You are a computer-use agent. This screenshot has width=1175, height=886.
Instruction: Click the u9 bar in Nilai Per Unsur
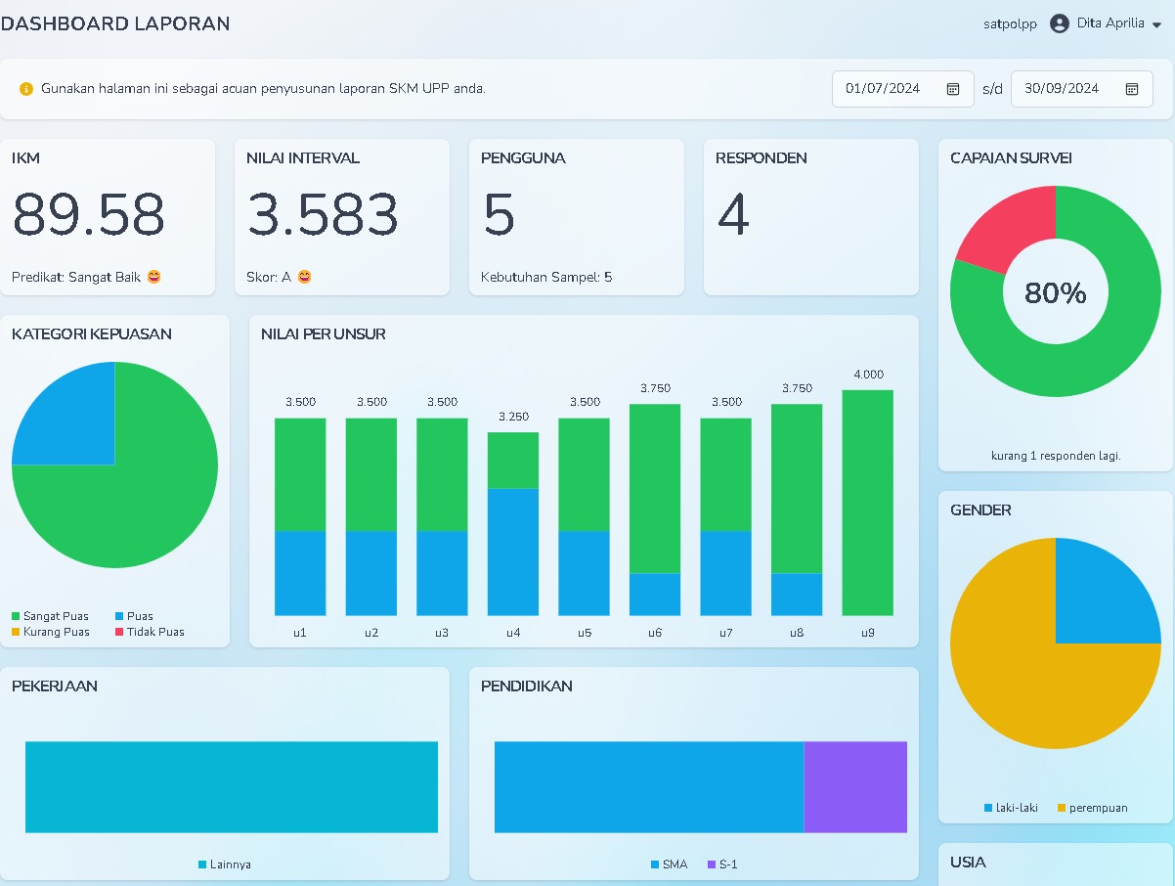867,502
